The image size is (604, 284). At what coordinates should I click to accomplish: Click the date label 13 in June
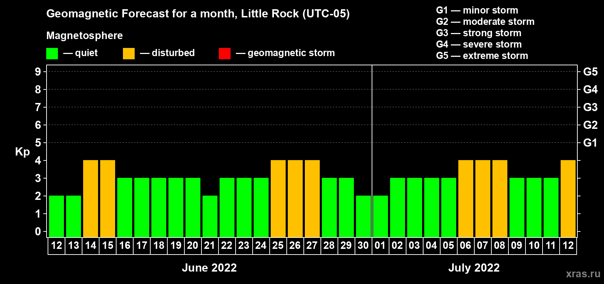tap(74, 246)
